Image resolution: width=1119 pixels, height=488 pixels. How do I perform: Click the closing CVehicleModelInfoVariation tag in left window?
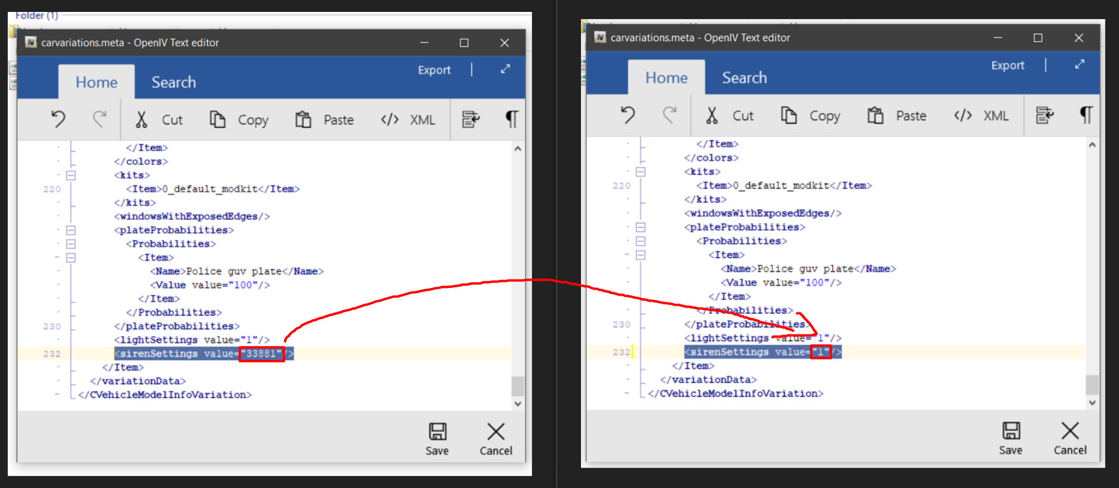pyautogui.click(x=165, y=395)
